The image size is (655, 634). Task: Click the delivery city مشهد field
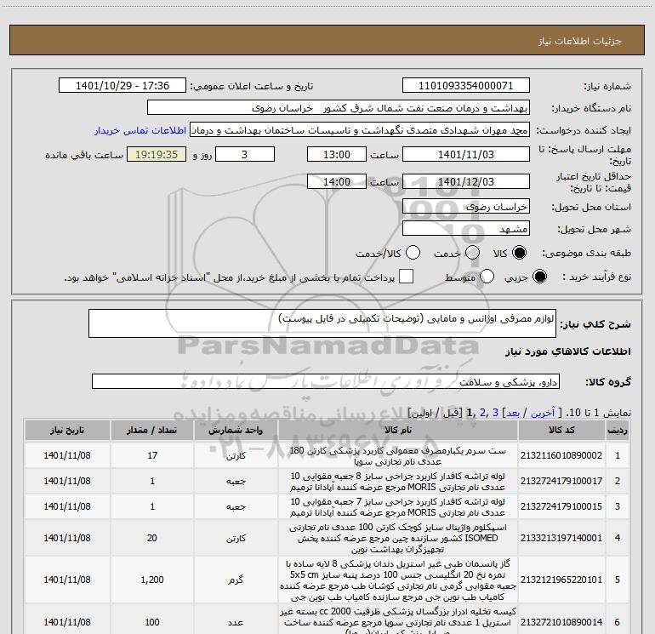point(466,229)
